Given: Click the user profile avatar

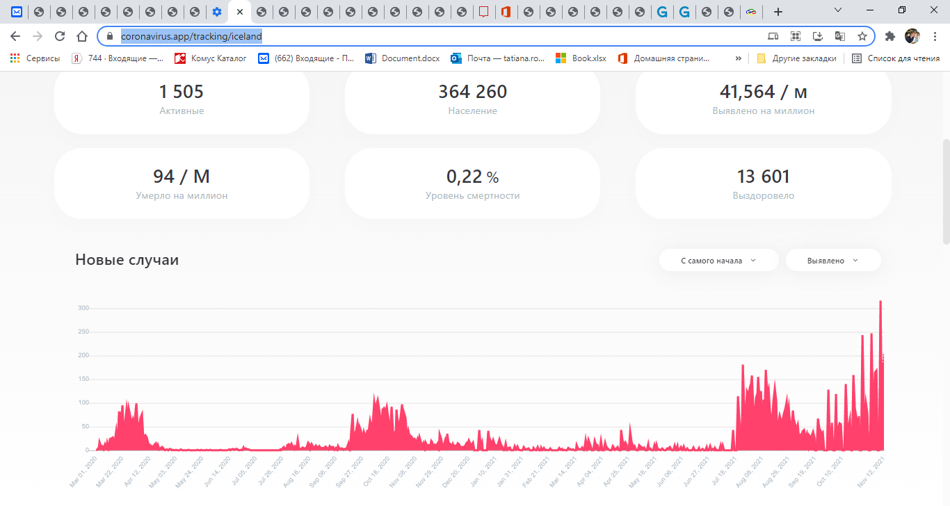Looking at the screenshot, I should [912, 36].
